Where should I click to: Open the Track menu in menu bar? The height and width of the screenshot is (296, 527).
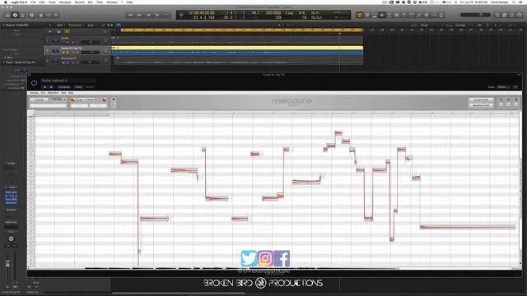(x=52, y=2)
